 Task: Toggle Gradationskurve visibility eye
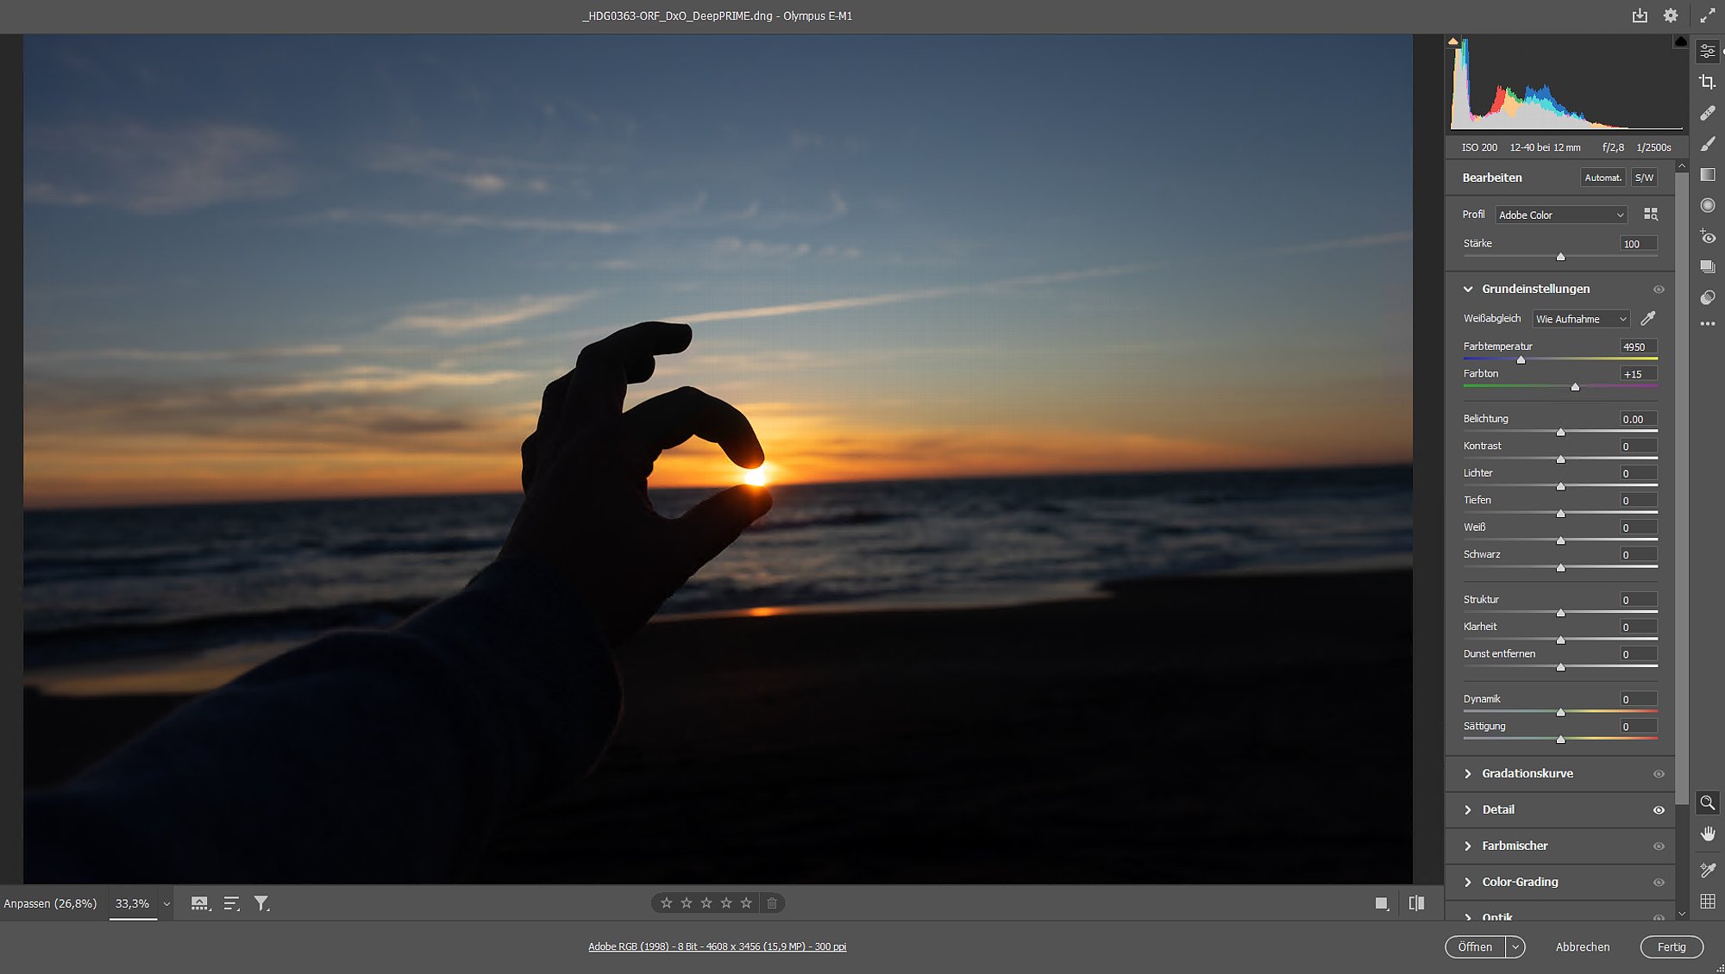tap(1659, 774)
